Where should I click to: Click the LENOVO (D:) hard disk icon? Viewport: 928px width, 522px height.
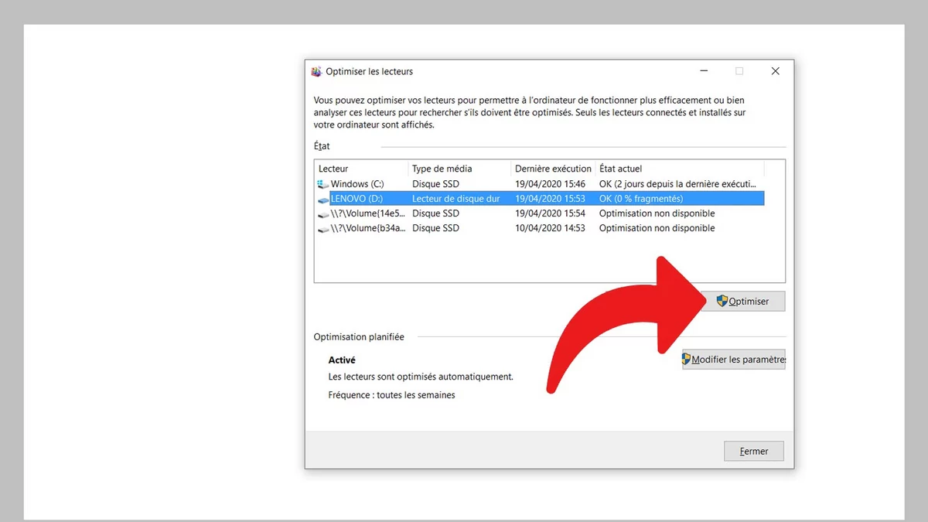(322, 198)
